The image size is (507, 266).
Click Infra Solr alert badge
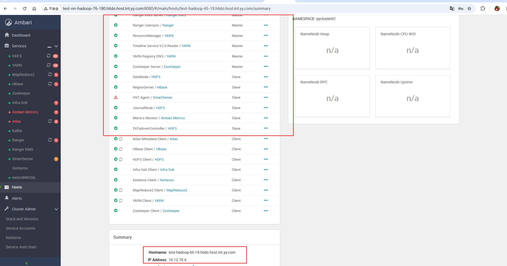tap(56, 103)
